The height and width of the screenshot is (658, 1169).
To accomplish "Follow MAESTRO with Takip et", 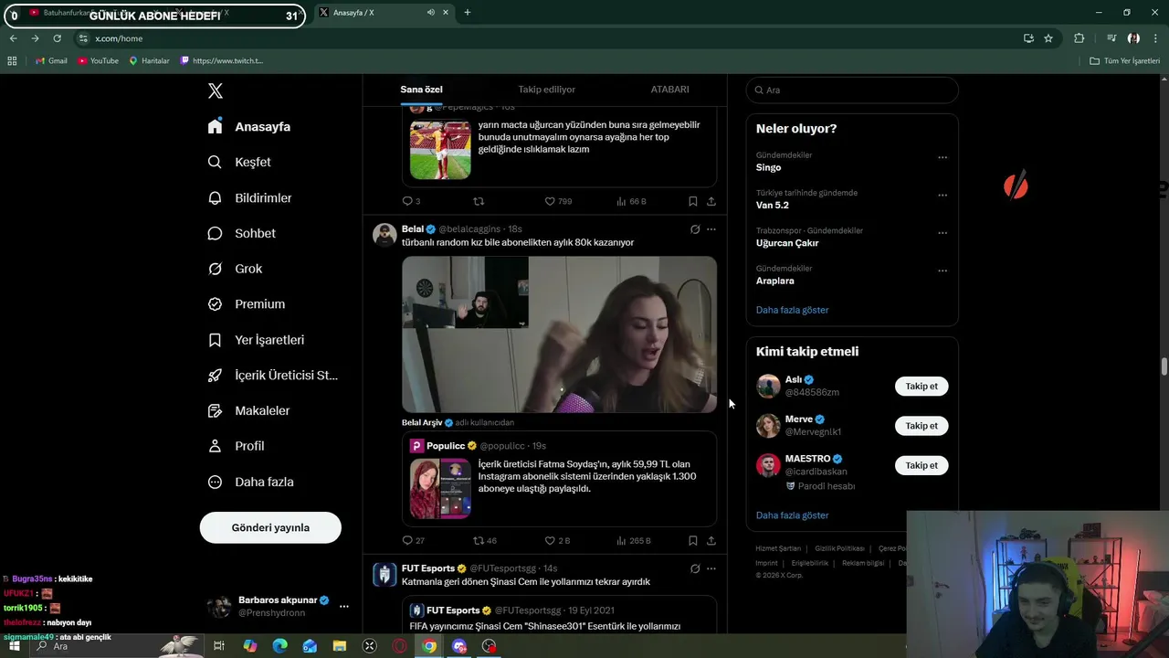I will tap(922, 465).
